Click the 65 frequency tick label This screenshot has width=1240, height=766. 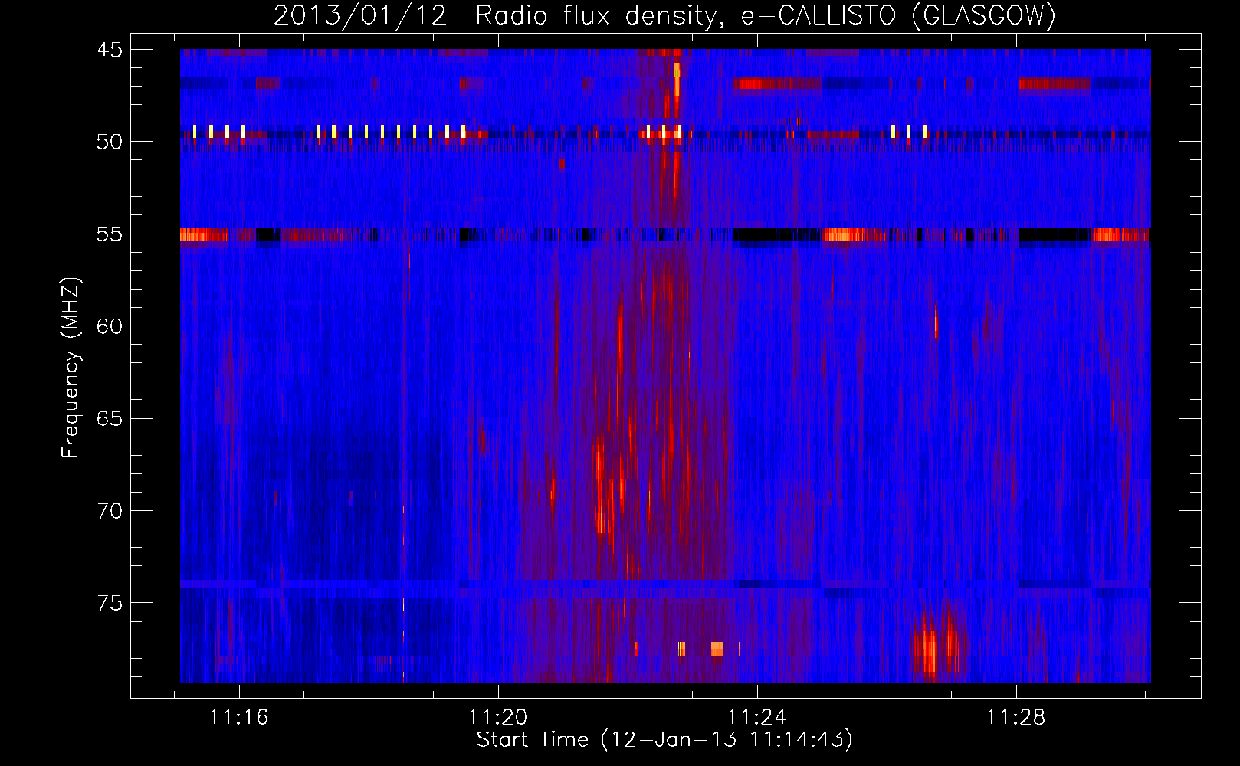click(x=110, y=419)
